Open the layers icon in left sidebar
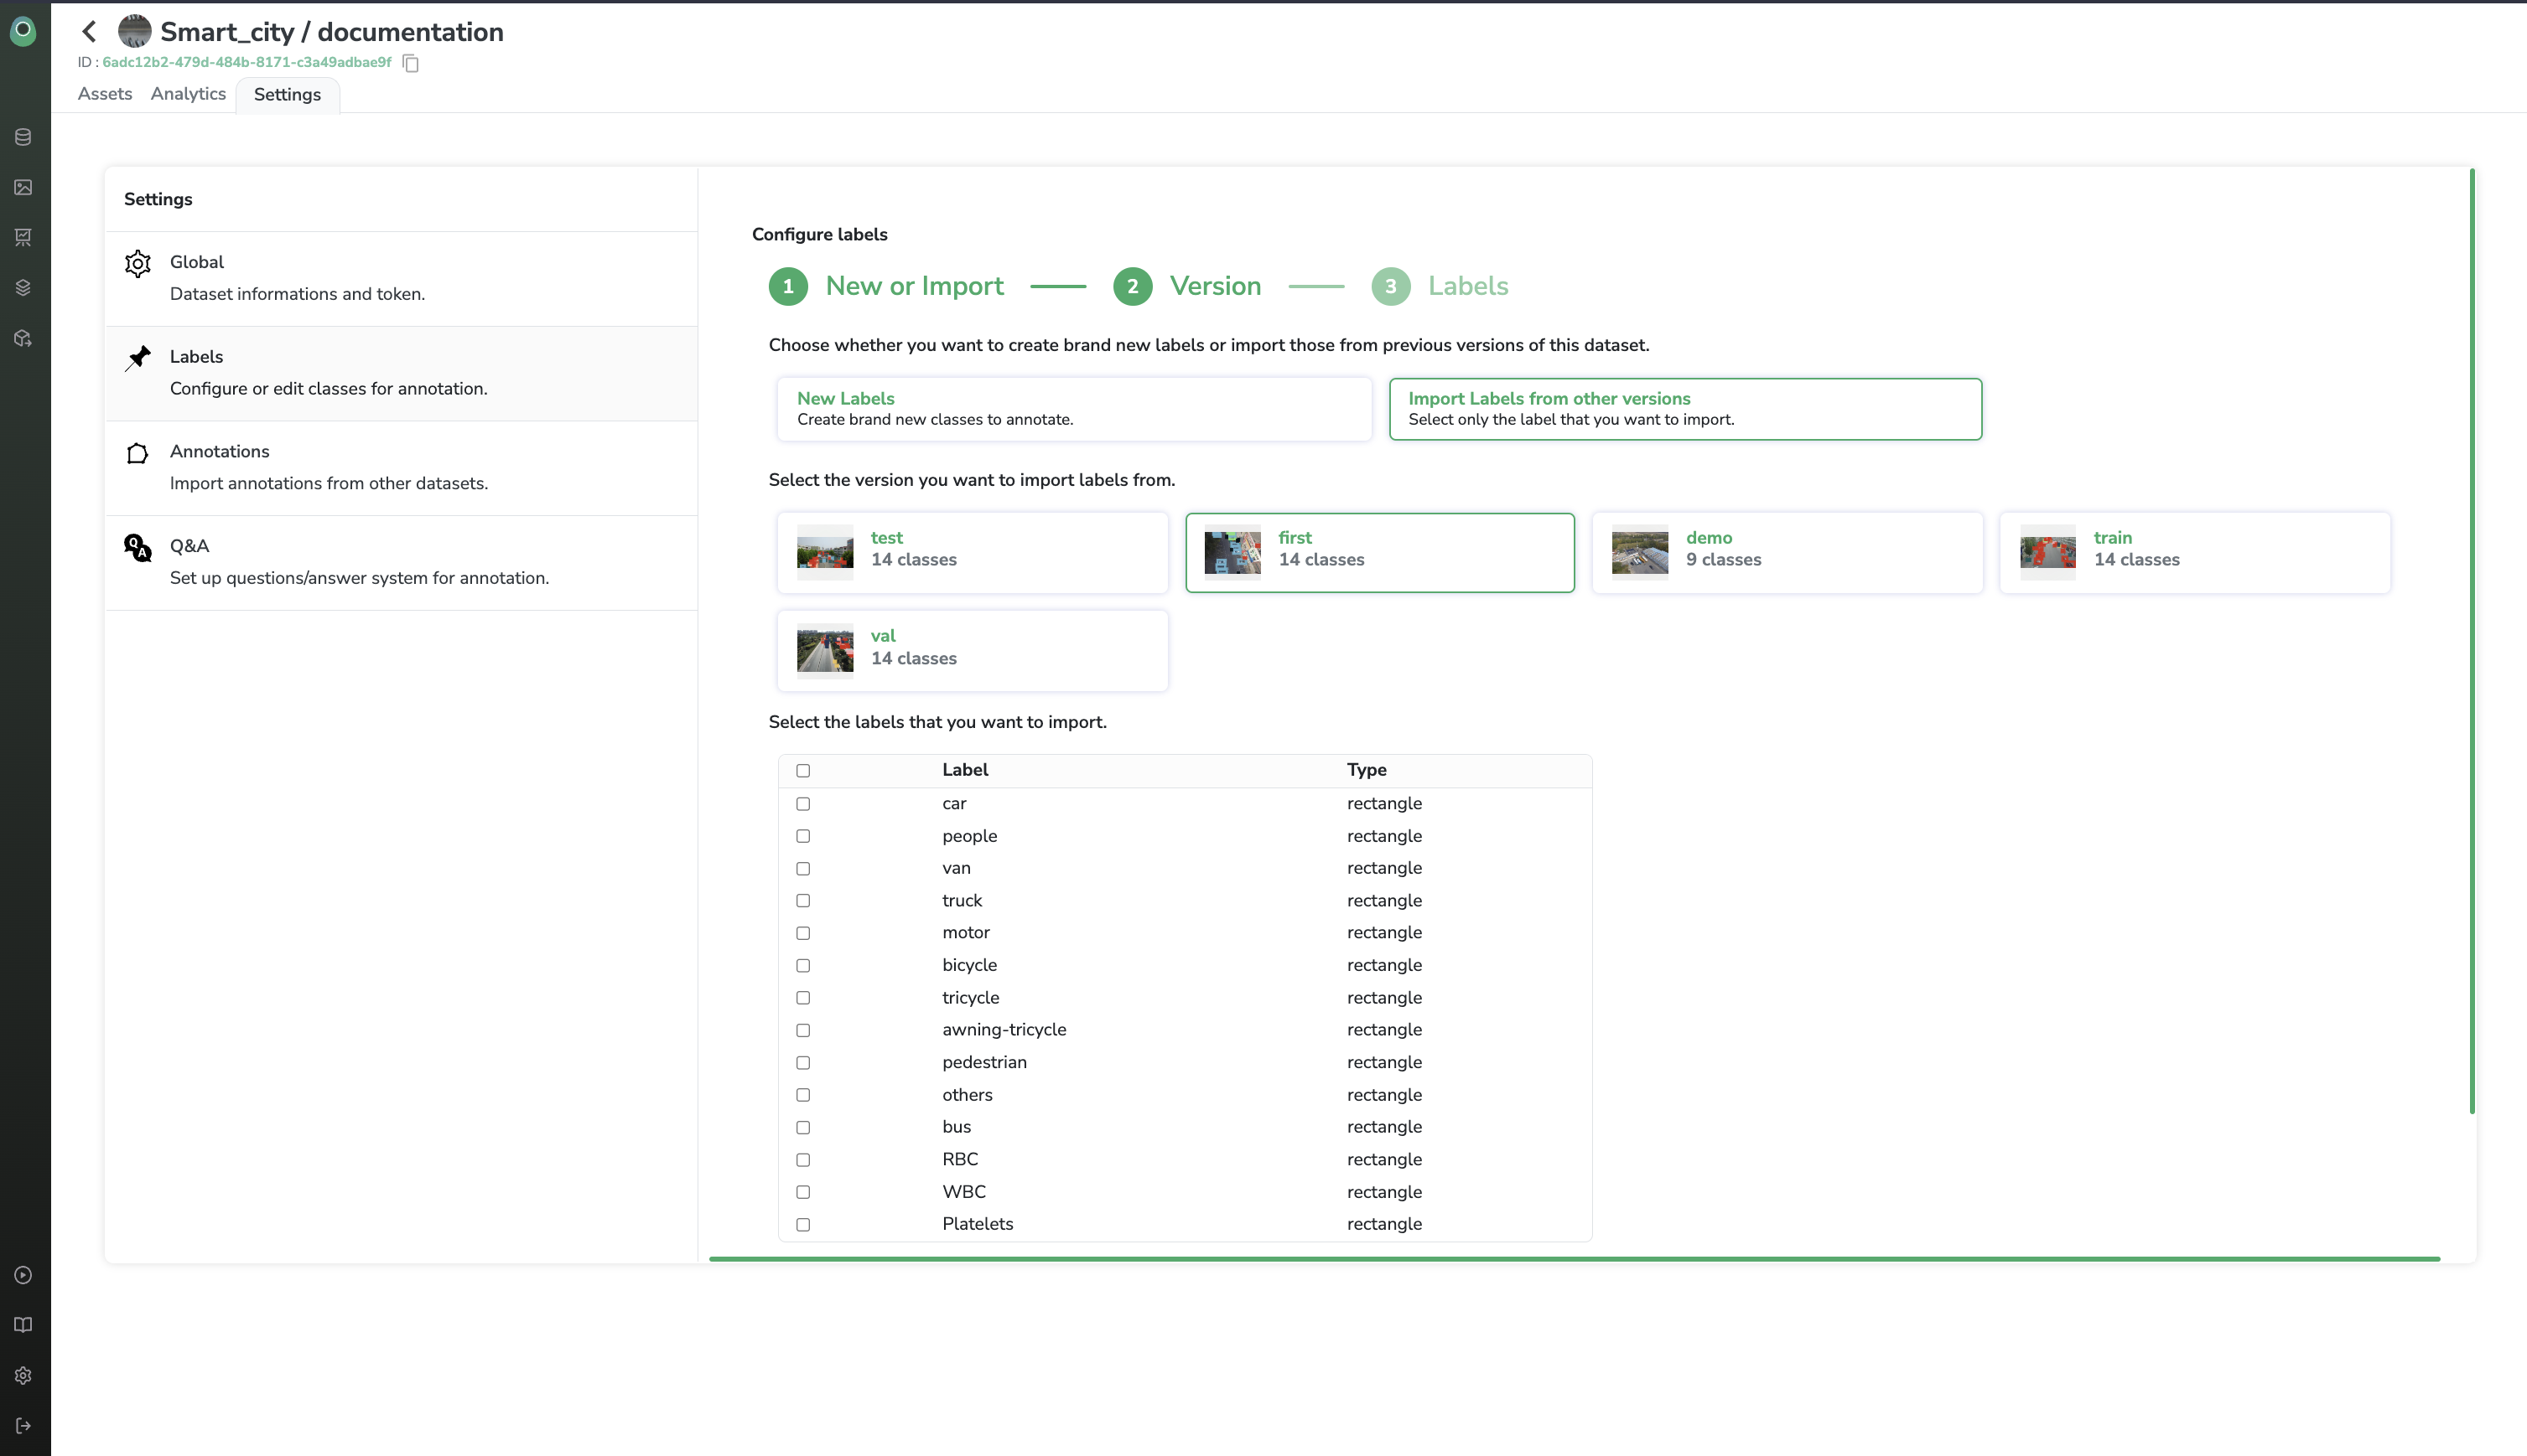Screen dimensions: 2527x1456 24,288
